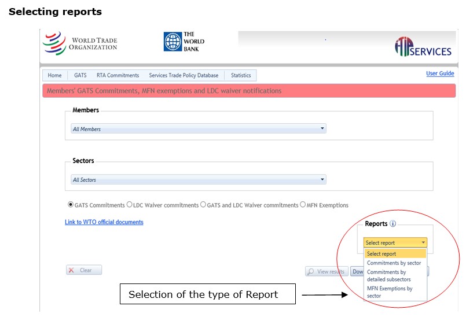Open the GATS tab
The height and width of the screenshot is (317, 466).
(80, 75)
